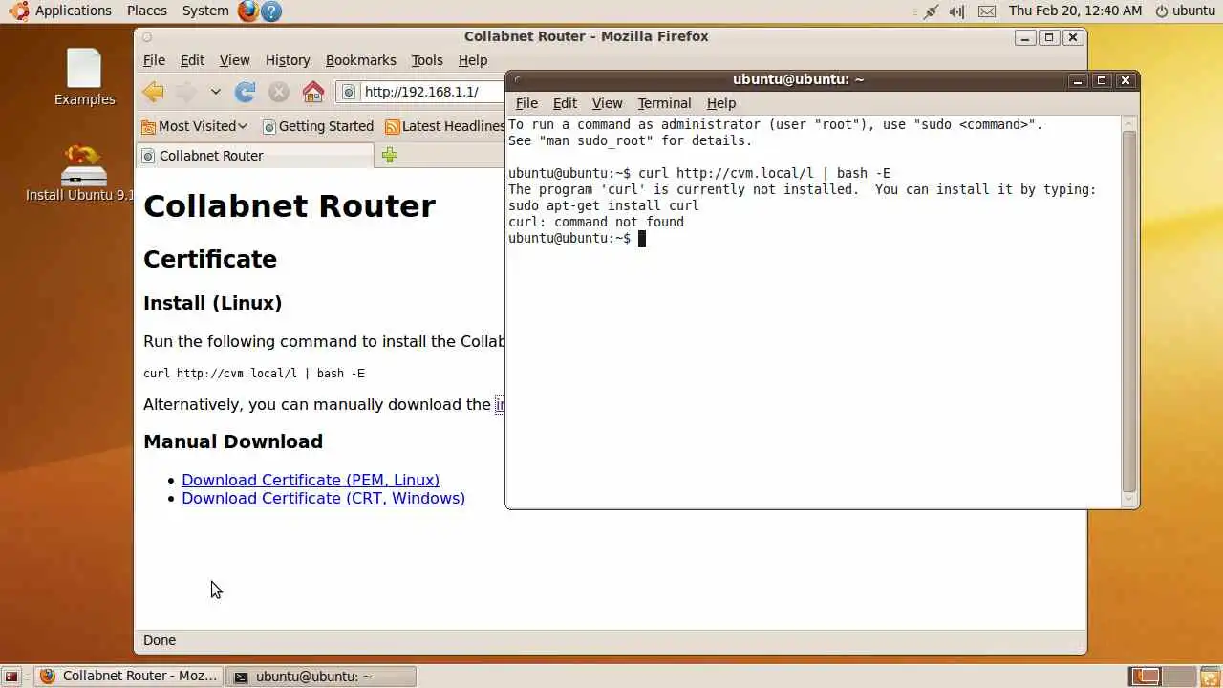Image resolution: width=1223 pixels, height=688 pixels.
Task: Click the trash icon in bottom panel
Action: (x=1210, y=677)
